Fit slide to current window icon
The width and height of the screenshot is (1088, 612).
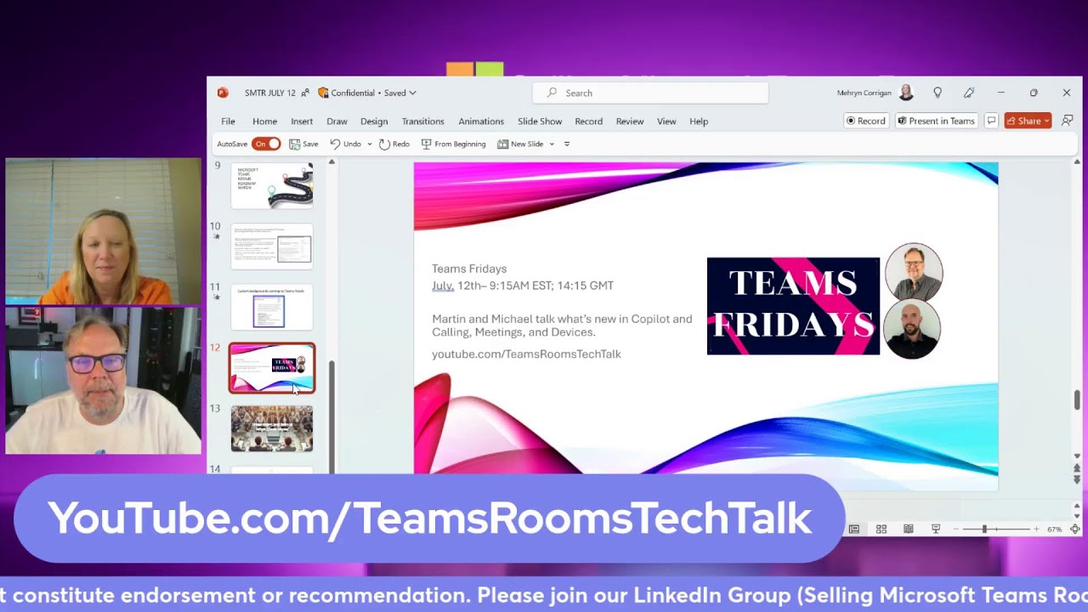click(1075, 530)
